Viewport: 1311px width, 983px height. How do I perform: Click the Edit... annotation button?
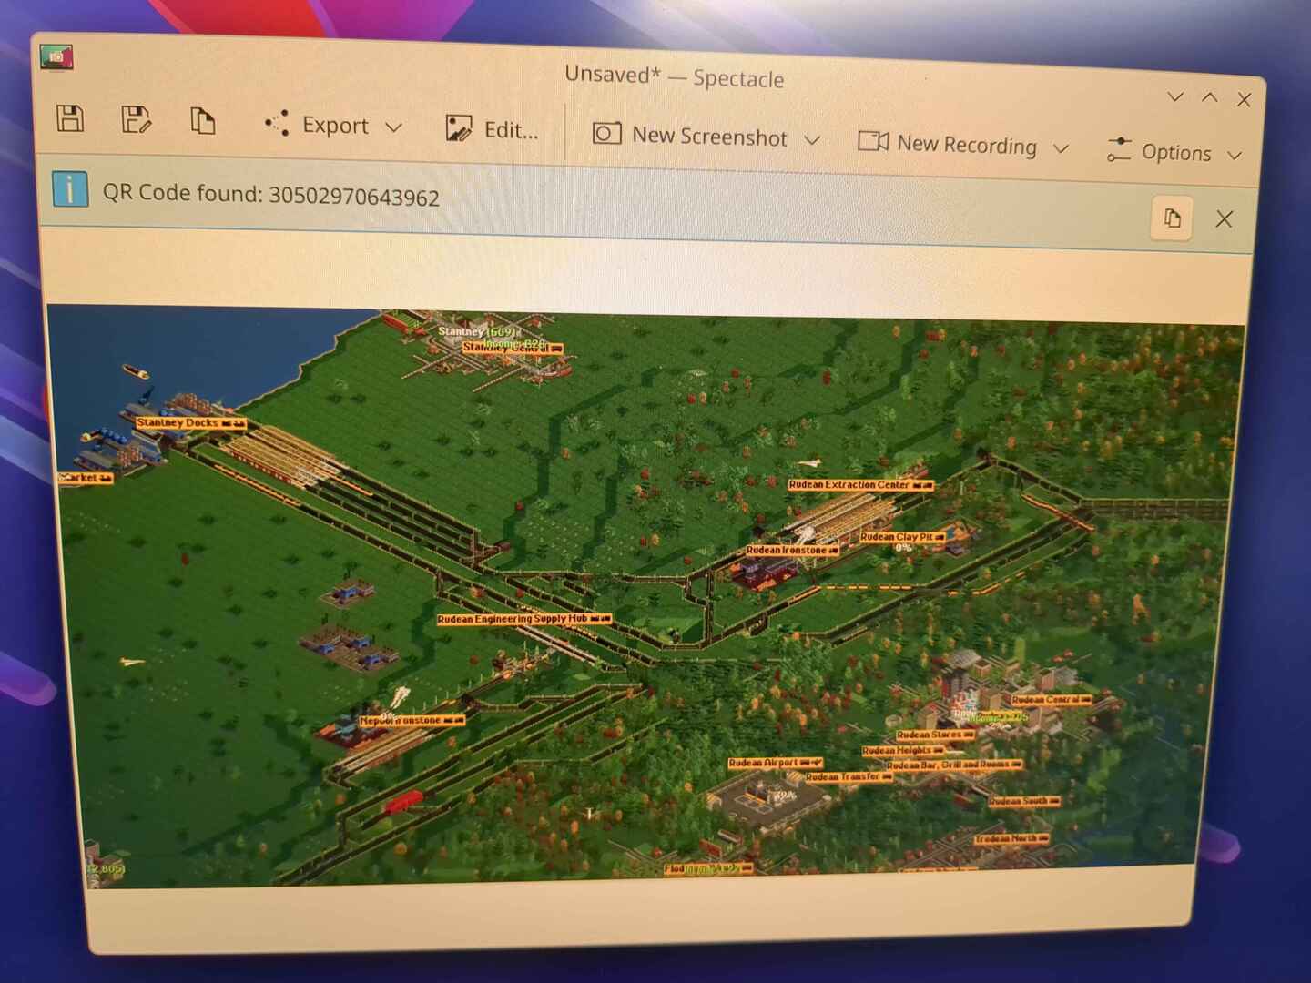click(x=493, y=130)
